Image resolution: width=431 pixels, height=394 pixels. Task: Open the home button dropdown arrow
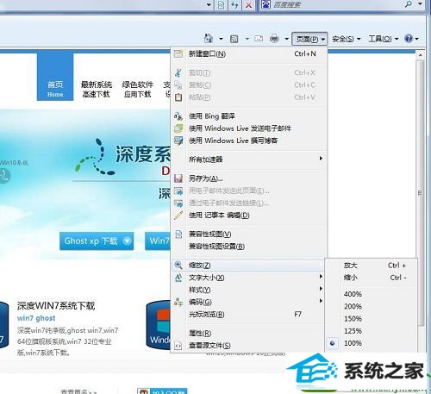pos(221,39)
